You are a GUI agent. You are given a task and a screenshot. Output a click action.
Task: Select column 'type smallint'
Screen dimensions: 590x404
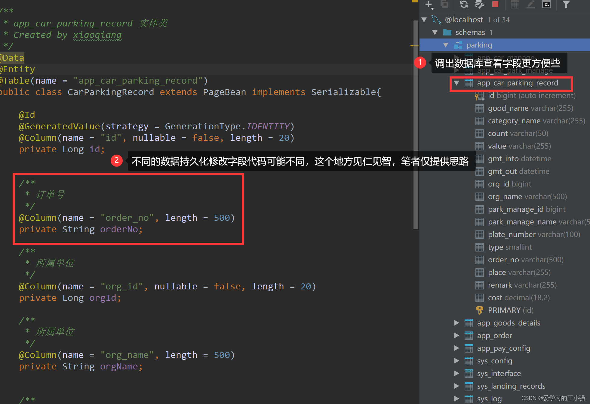(x=505, y=247)
